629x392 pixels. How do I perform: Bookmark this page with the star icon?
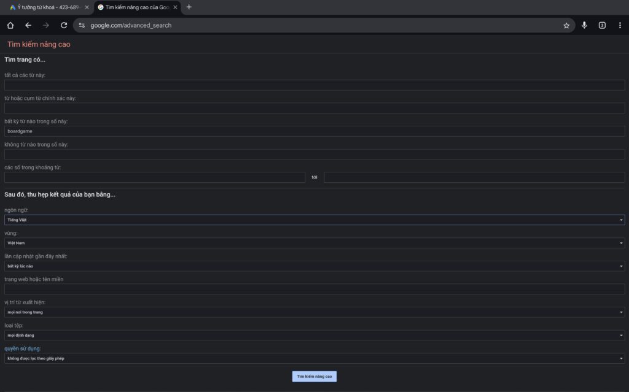point(566,25)
